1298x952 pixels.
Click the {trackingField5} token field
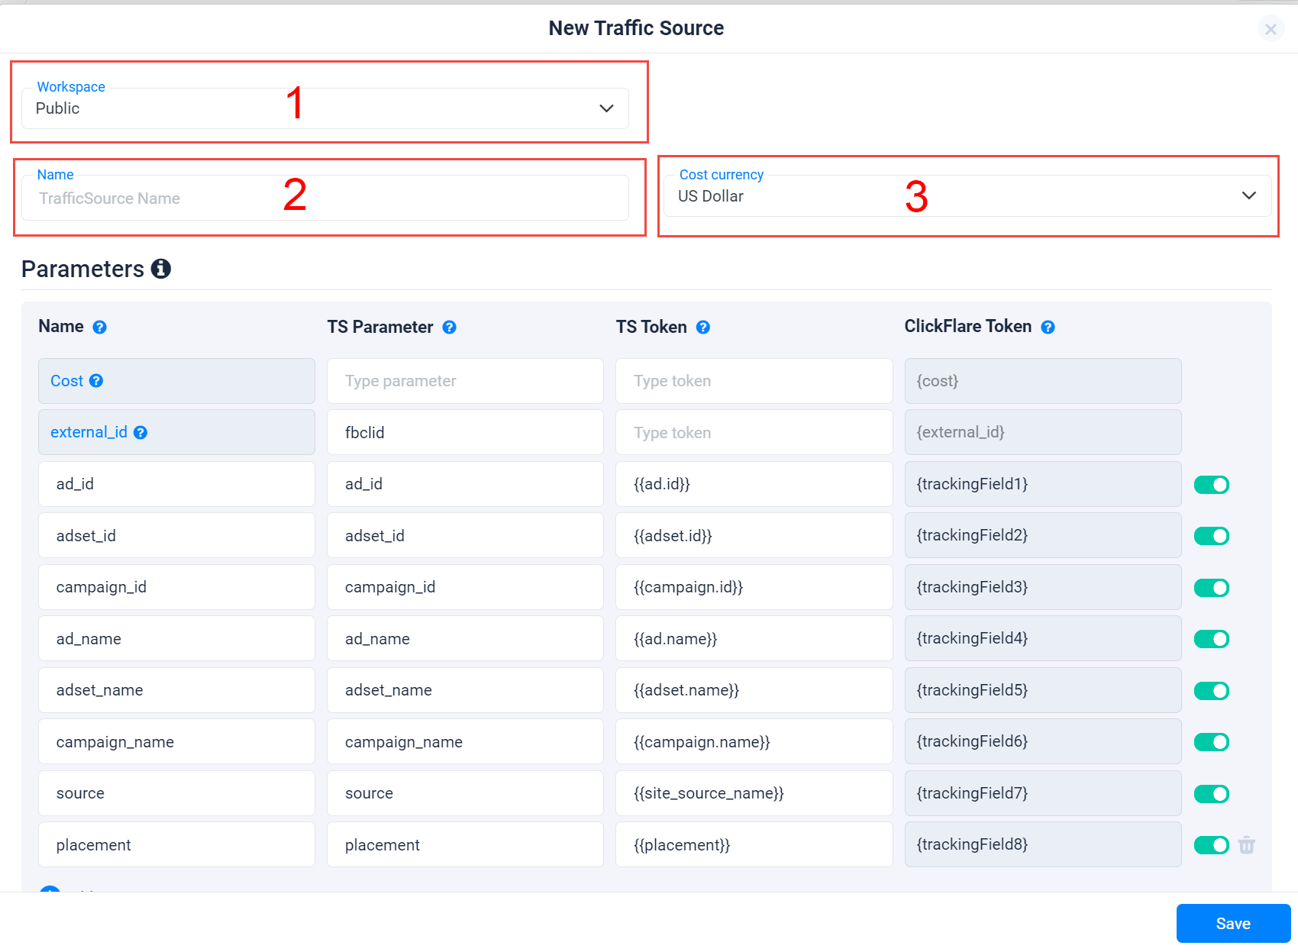(1043, 690)
